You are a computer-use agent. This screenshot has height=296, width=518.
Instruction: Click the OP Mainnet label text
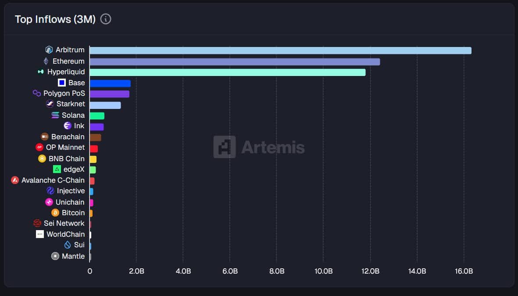coord(65,148)
